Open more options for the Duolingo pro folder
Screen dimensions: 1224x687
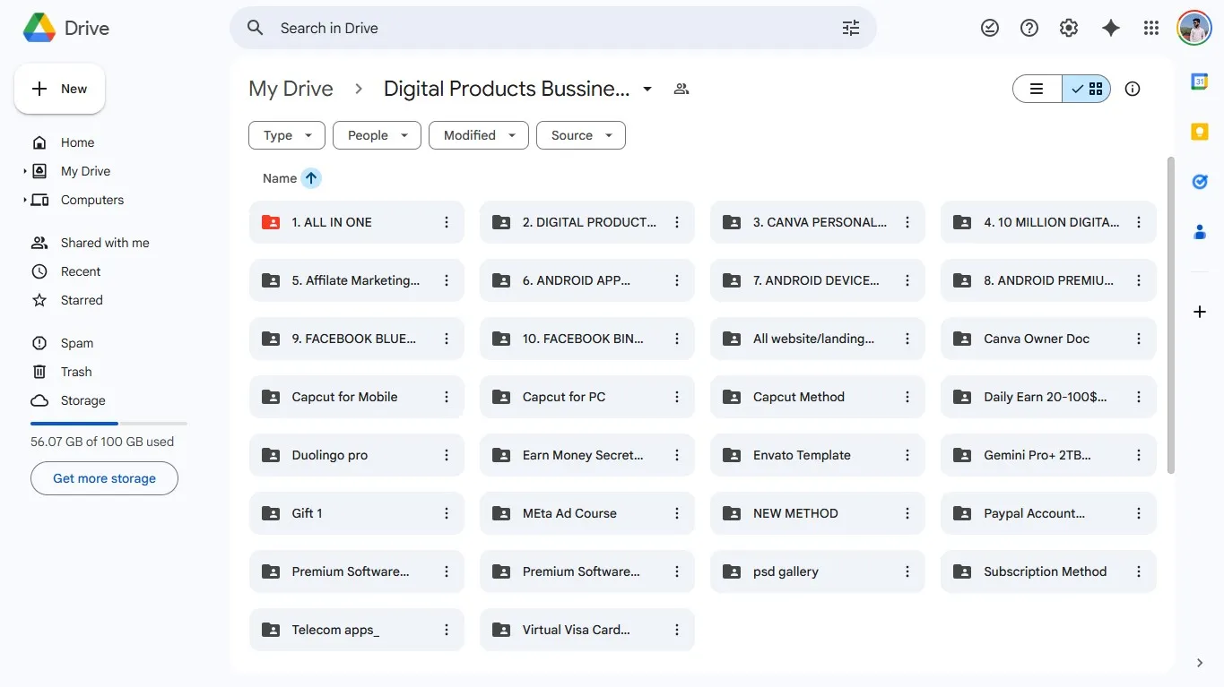tap(446, 455)
